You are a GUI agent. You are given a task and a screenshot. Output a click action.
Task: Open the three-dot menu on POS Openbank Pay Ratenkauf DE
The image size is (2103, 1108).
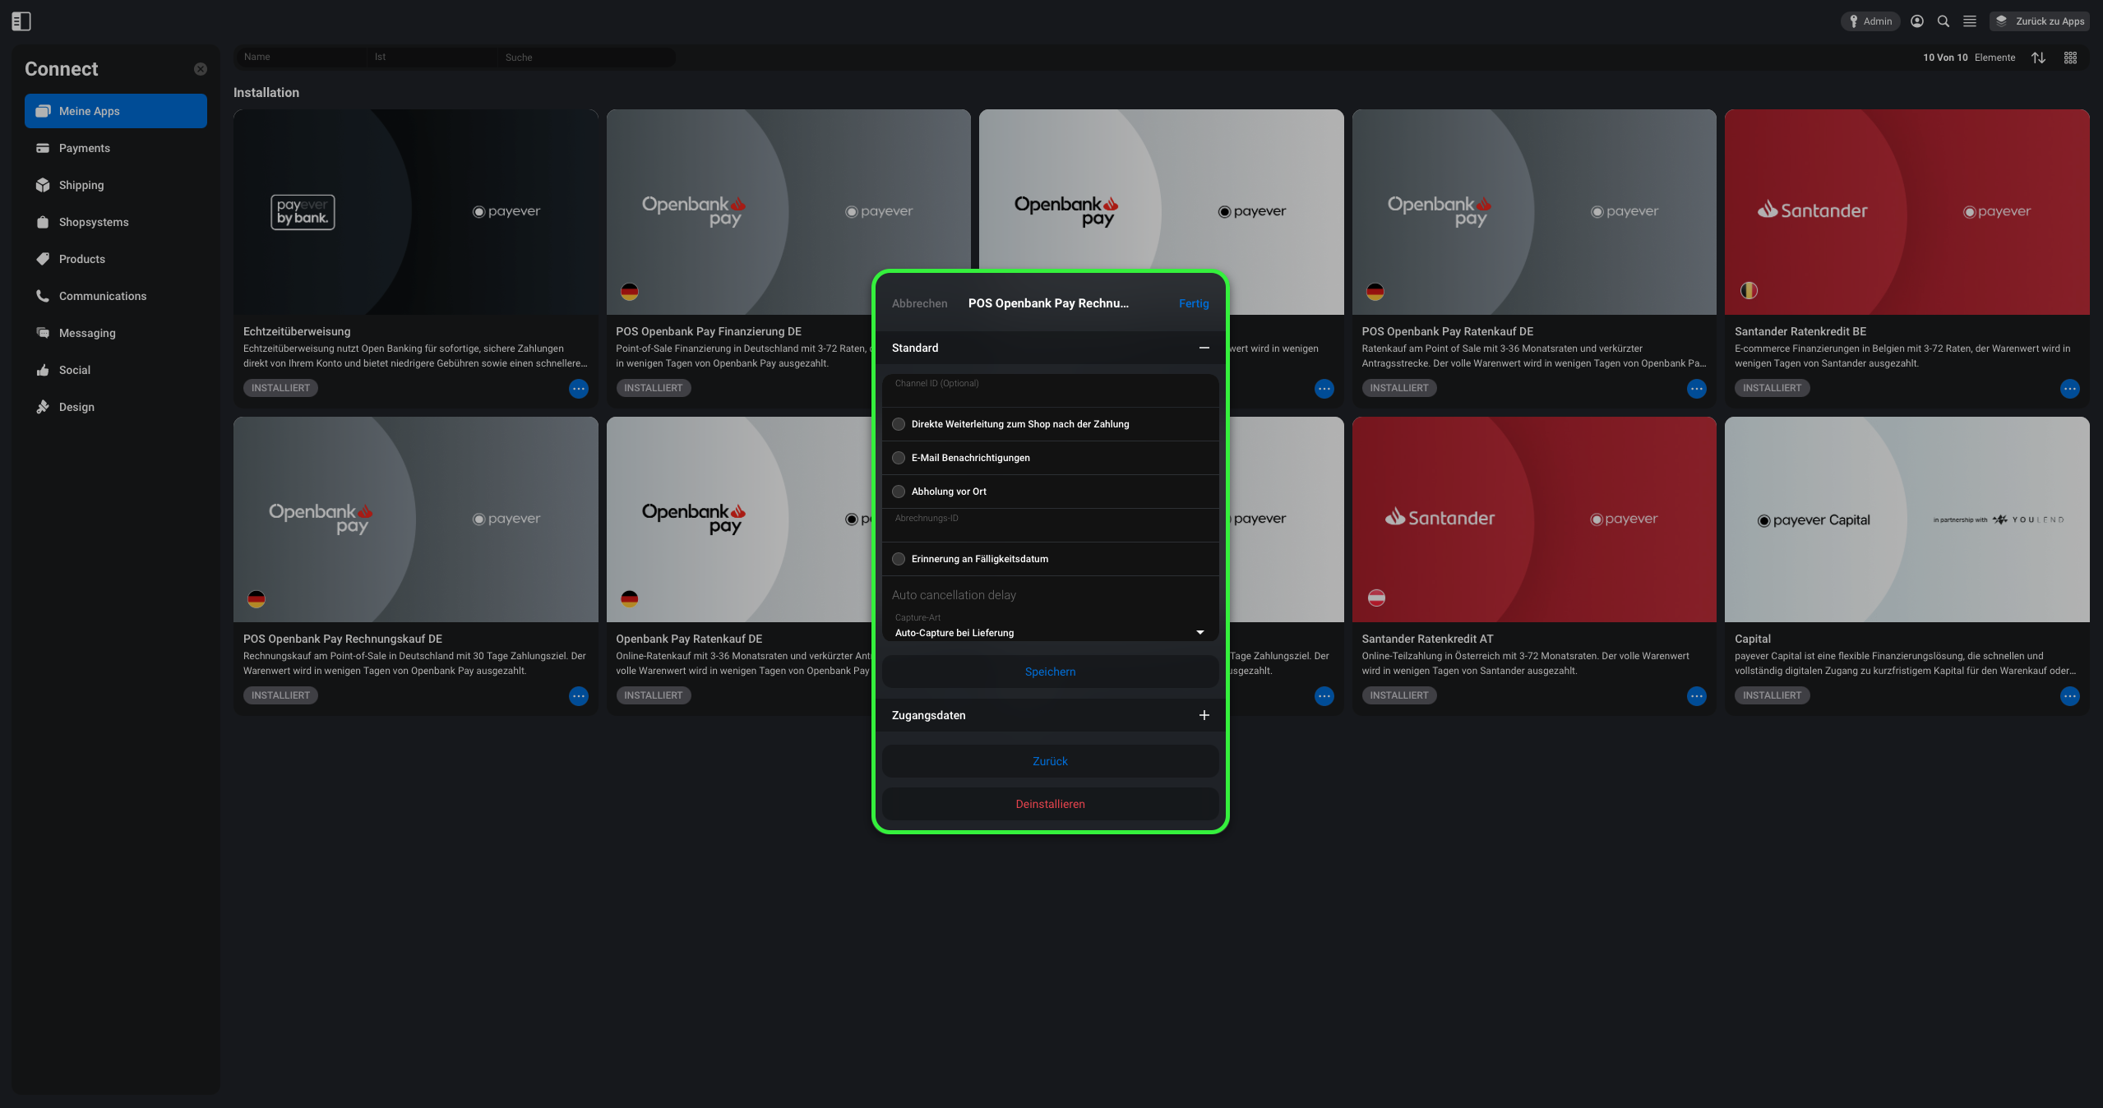pyautogui.click(x=1697, y=389)
